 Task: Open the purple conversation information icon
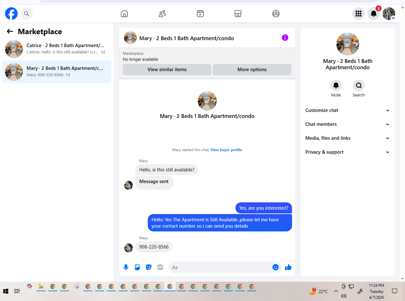tap(285, 38)
